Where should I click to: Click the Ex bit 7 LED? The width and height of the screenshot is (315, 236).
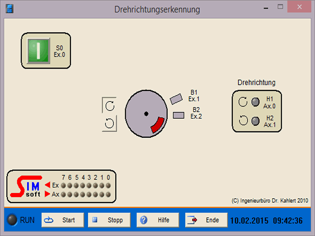tap(63, 185)
